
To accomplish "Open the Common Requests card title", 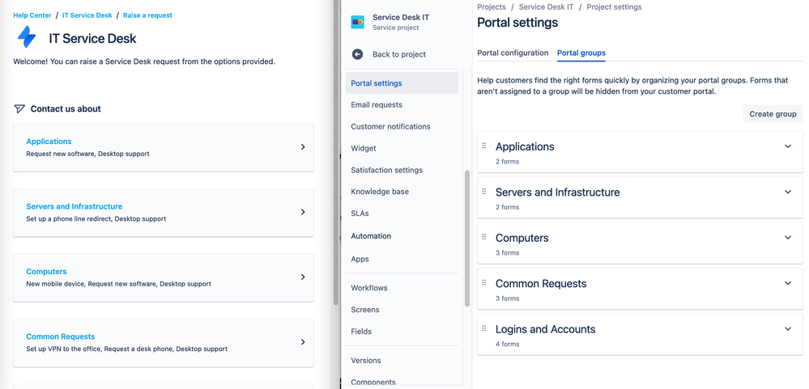I will tap(61, 336).
